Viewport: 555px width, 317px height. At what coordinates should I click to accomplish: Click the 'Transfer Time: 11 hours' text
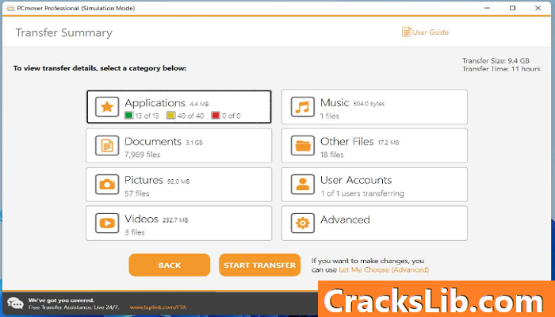501,69
